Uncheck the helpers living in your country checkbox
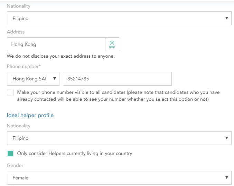The image size is (234, 186). point(10,154)
